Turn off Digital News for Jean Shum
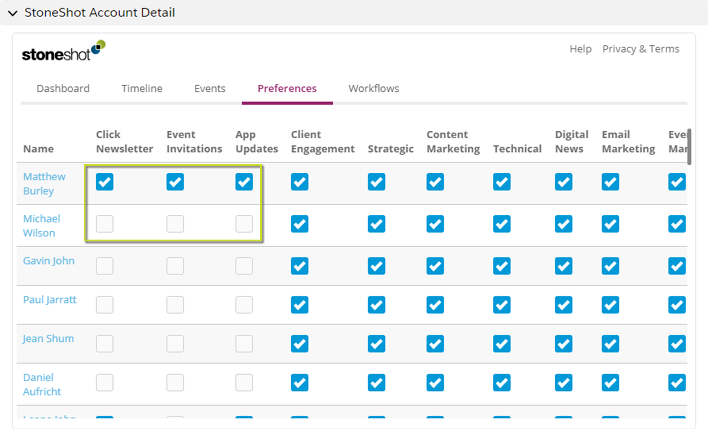Image resolution: width=708 pixels, height=429 pixels. point(563,344)
